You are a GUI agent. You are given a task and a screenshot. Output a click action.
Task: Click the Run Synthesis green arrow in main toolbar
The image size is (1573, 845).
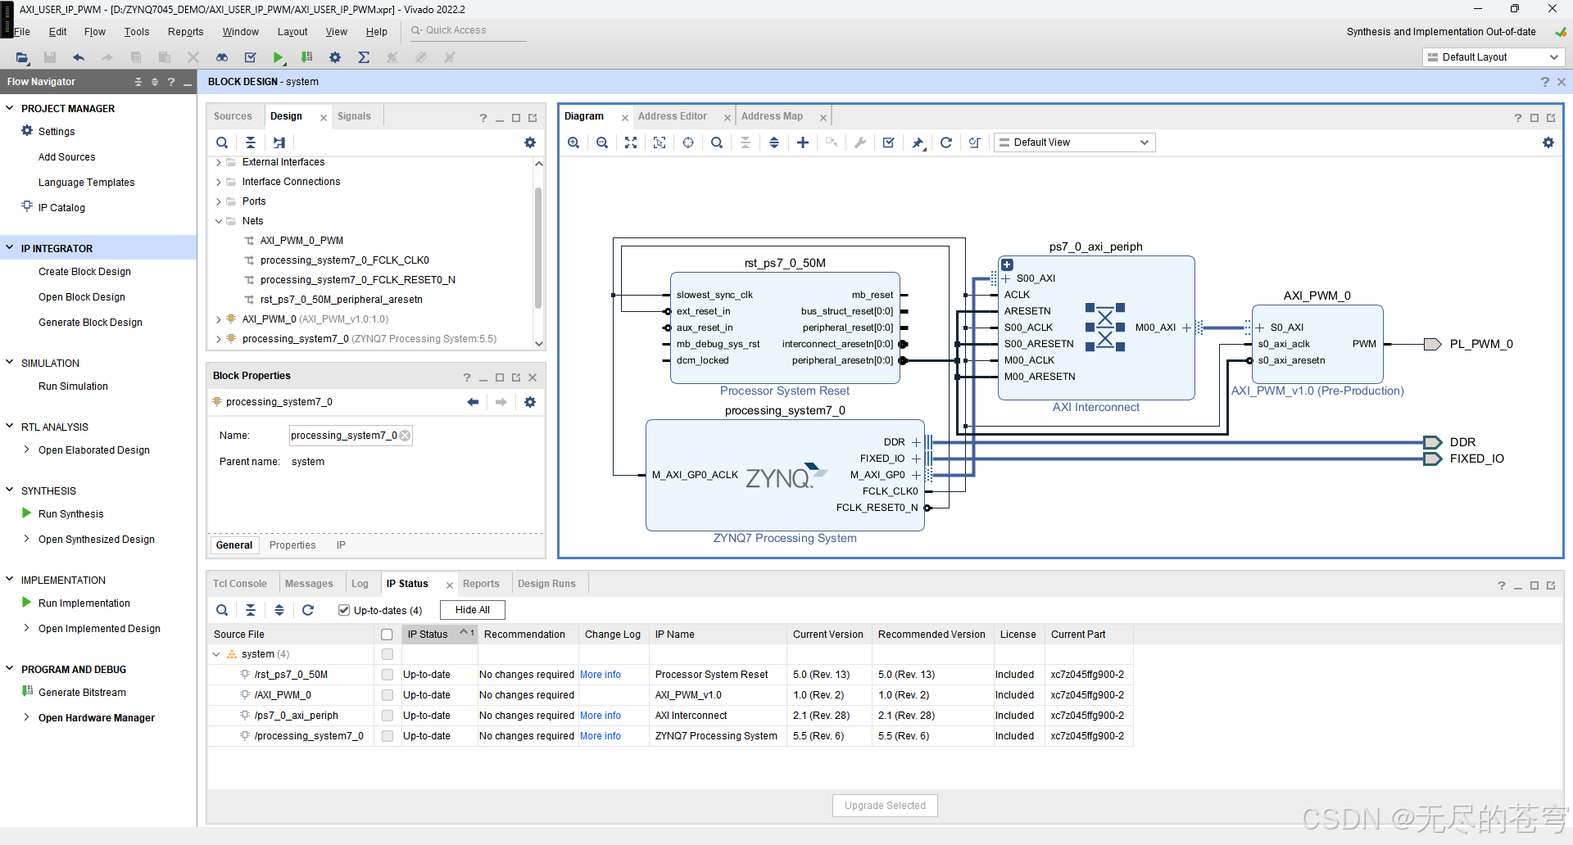[279, 57]
